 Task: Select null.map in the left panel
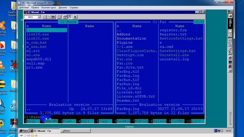[35, 64]
